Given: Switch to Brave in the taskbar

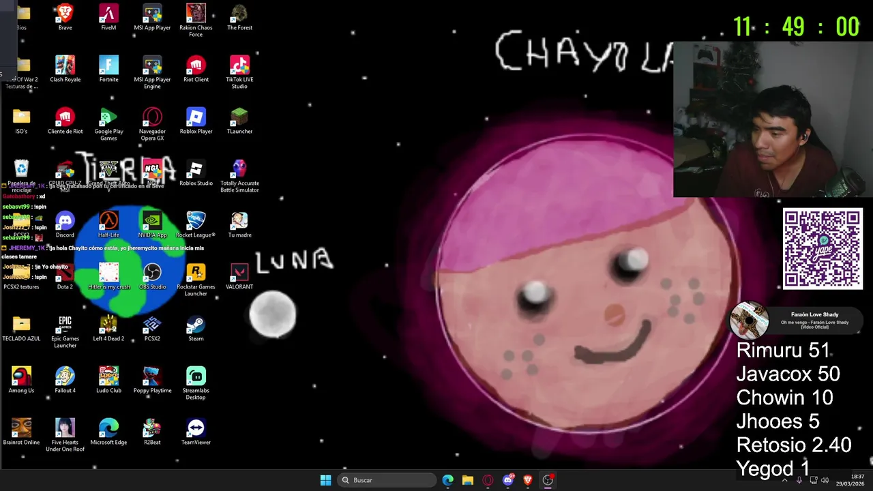Looking at the screenshot, I should [x=527, y=480].
